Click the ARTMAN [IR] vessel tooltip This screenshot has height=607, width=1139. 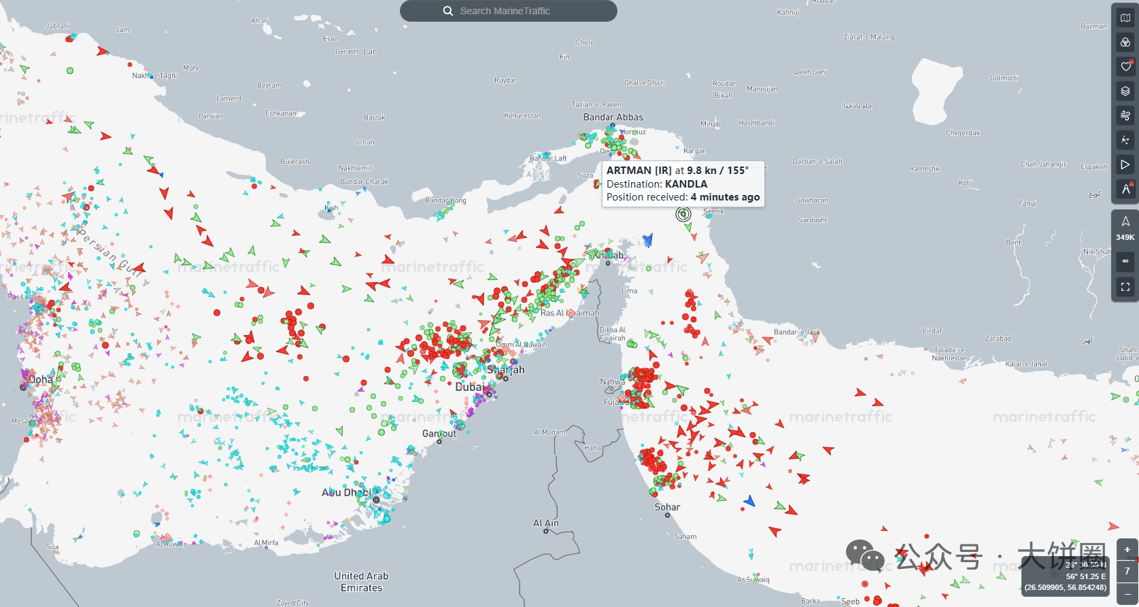(683, 184)
